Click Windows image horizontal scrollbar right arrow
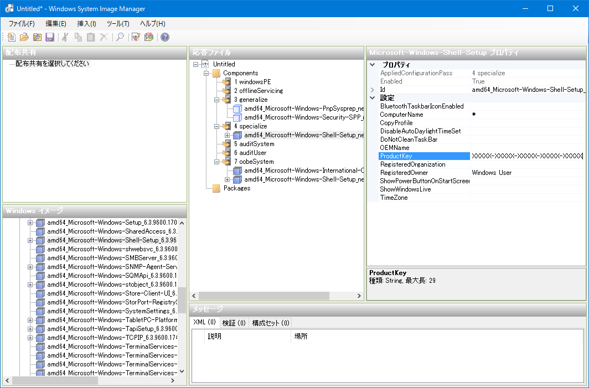The width and height of the screenshot is (589, 388). click(x=173, y=380)
